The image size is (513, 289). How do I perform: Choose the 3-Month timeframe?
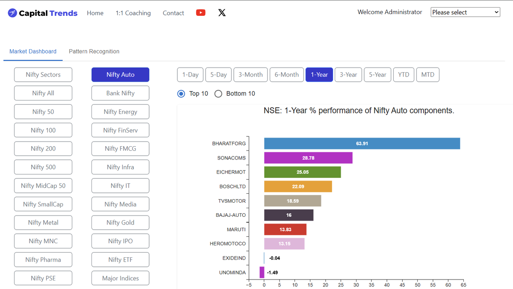251,74
